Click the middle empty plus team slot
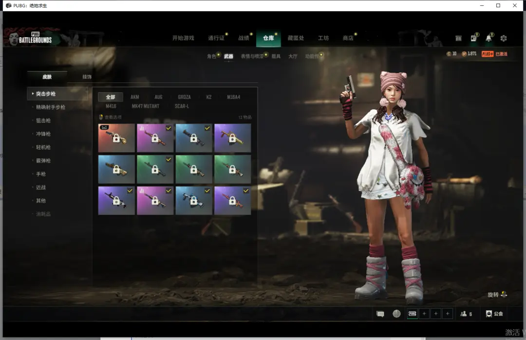Screen dimensions: 526x340 tap(436, 314)
